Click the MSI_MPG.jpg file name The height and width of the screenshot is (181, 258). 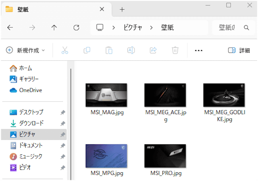pyautogui.click(x=107, y=173)
